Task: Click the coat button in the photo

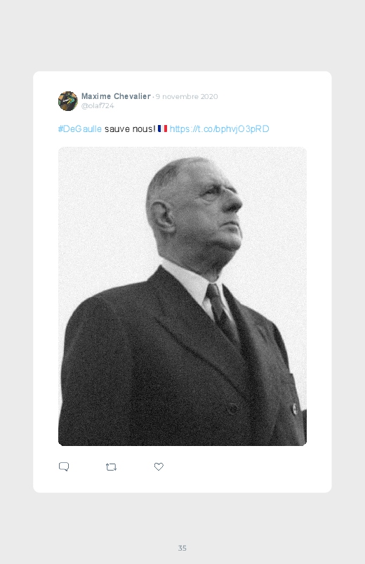Action: click(232, 408)
